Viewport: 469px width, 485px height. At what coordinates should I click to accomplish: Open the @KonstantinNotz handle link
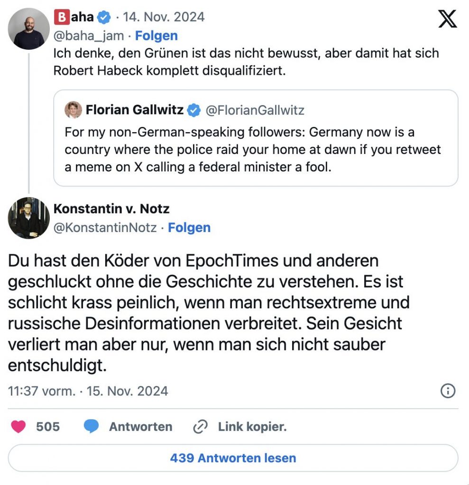pos(105,228)
